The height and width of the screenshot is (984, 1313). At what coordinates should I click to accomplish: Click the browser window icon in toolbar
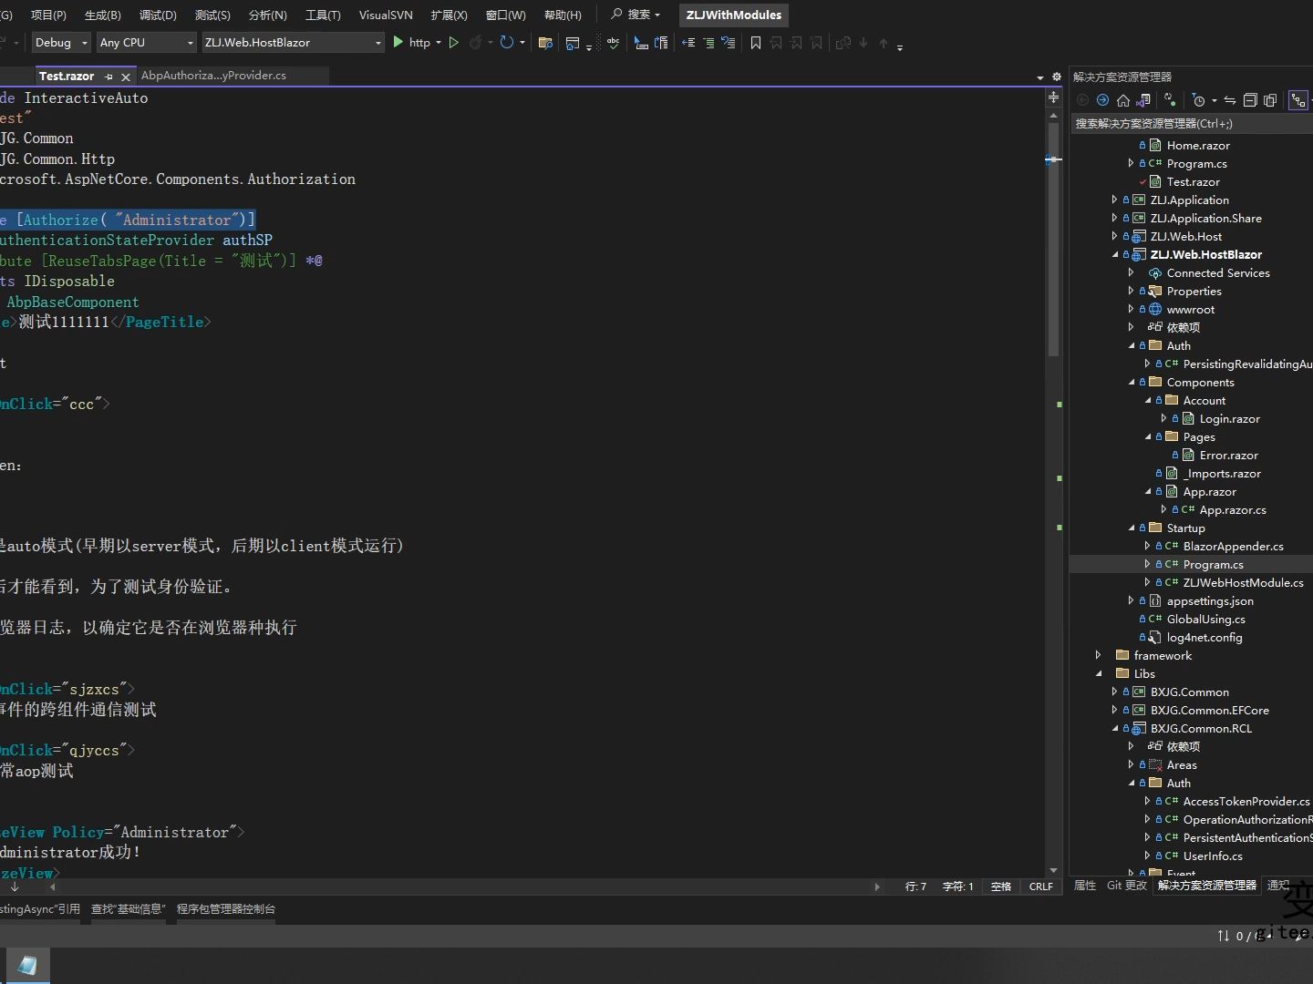point(573,43)
